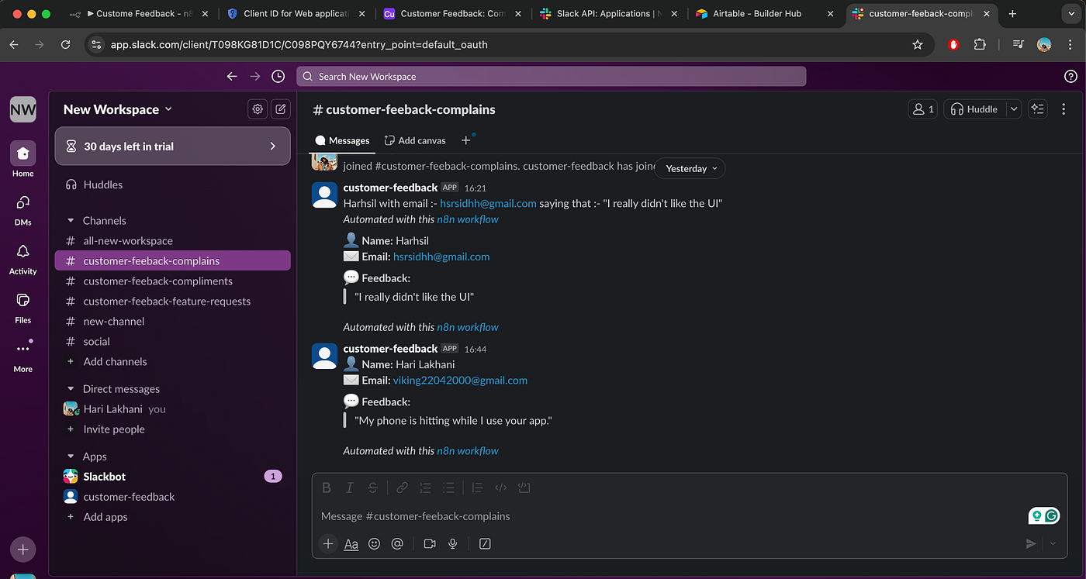Click the 30 days left in trial banner

(172, 146)
